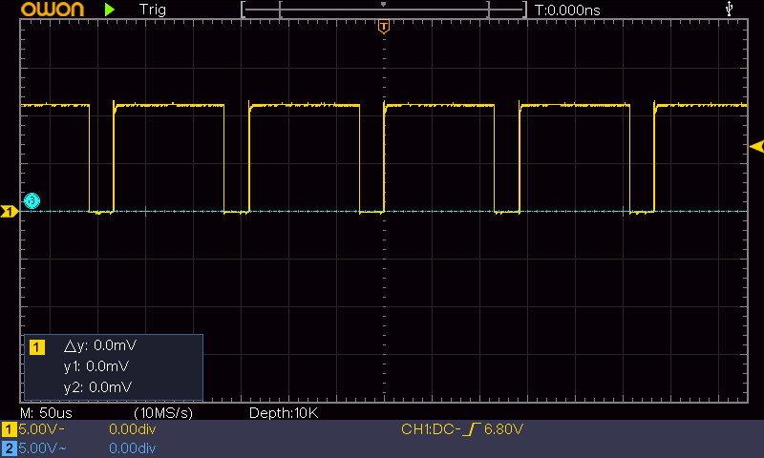Click the blue channel 2 indicator box
The width and height of the screenshot is (764, 458).
tap(9, 448)
